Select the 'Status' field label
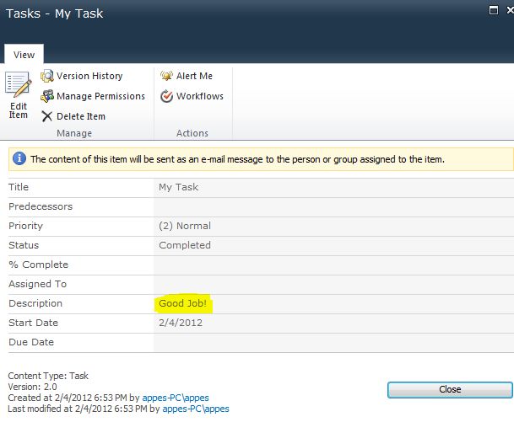 pos(24,245)
